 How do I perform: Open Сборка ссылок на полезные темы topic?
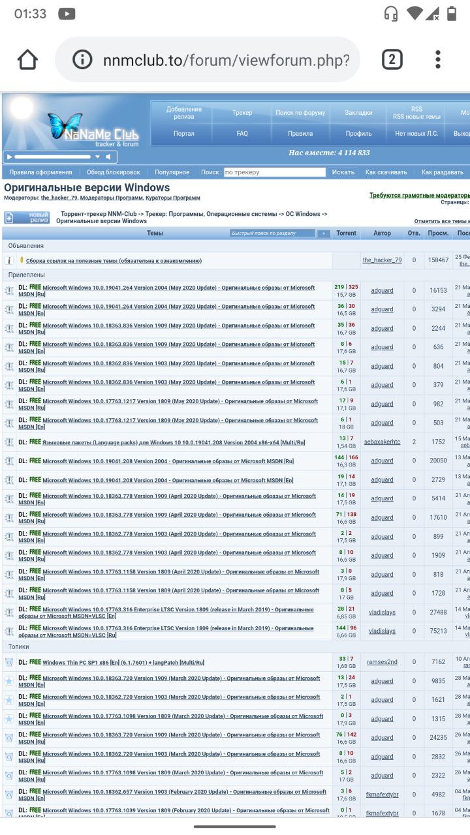click(x=114, y=261)
